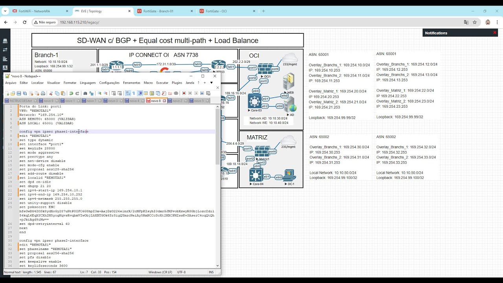Click the Open file icon in Notepad++
Image resolution: width=503 pixels, height=283 pixels.
[x=13, y=94]
